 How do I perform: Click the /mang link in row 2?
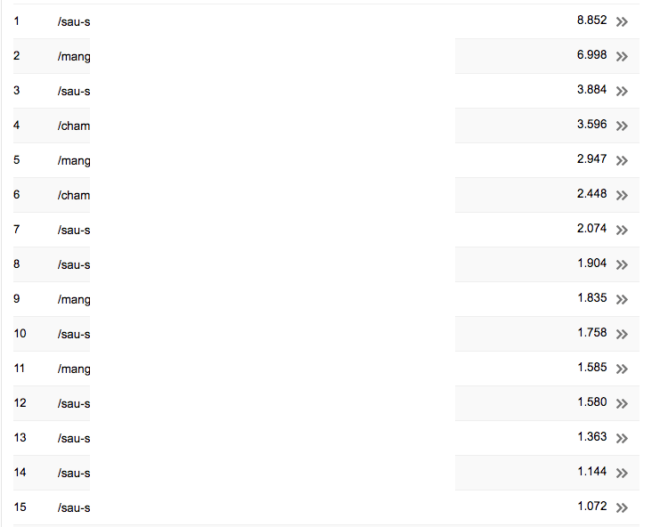(x=74, y=56)
